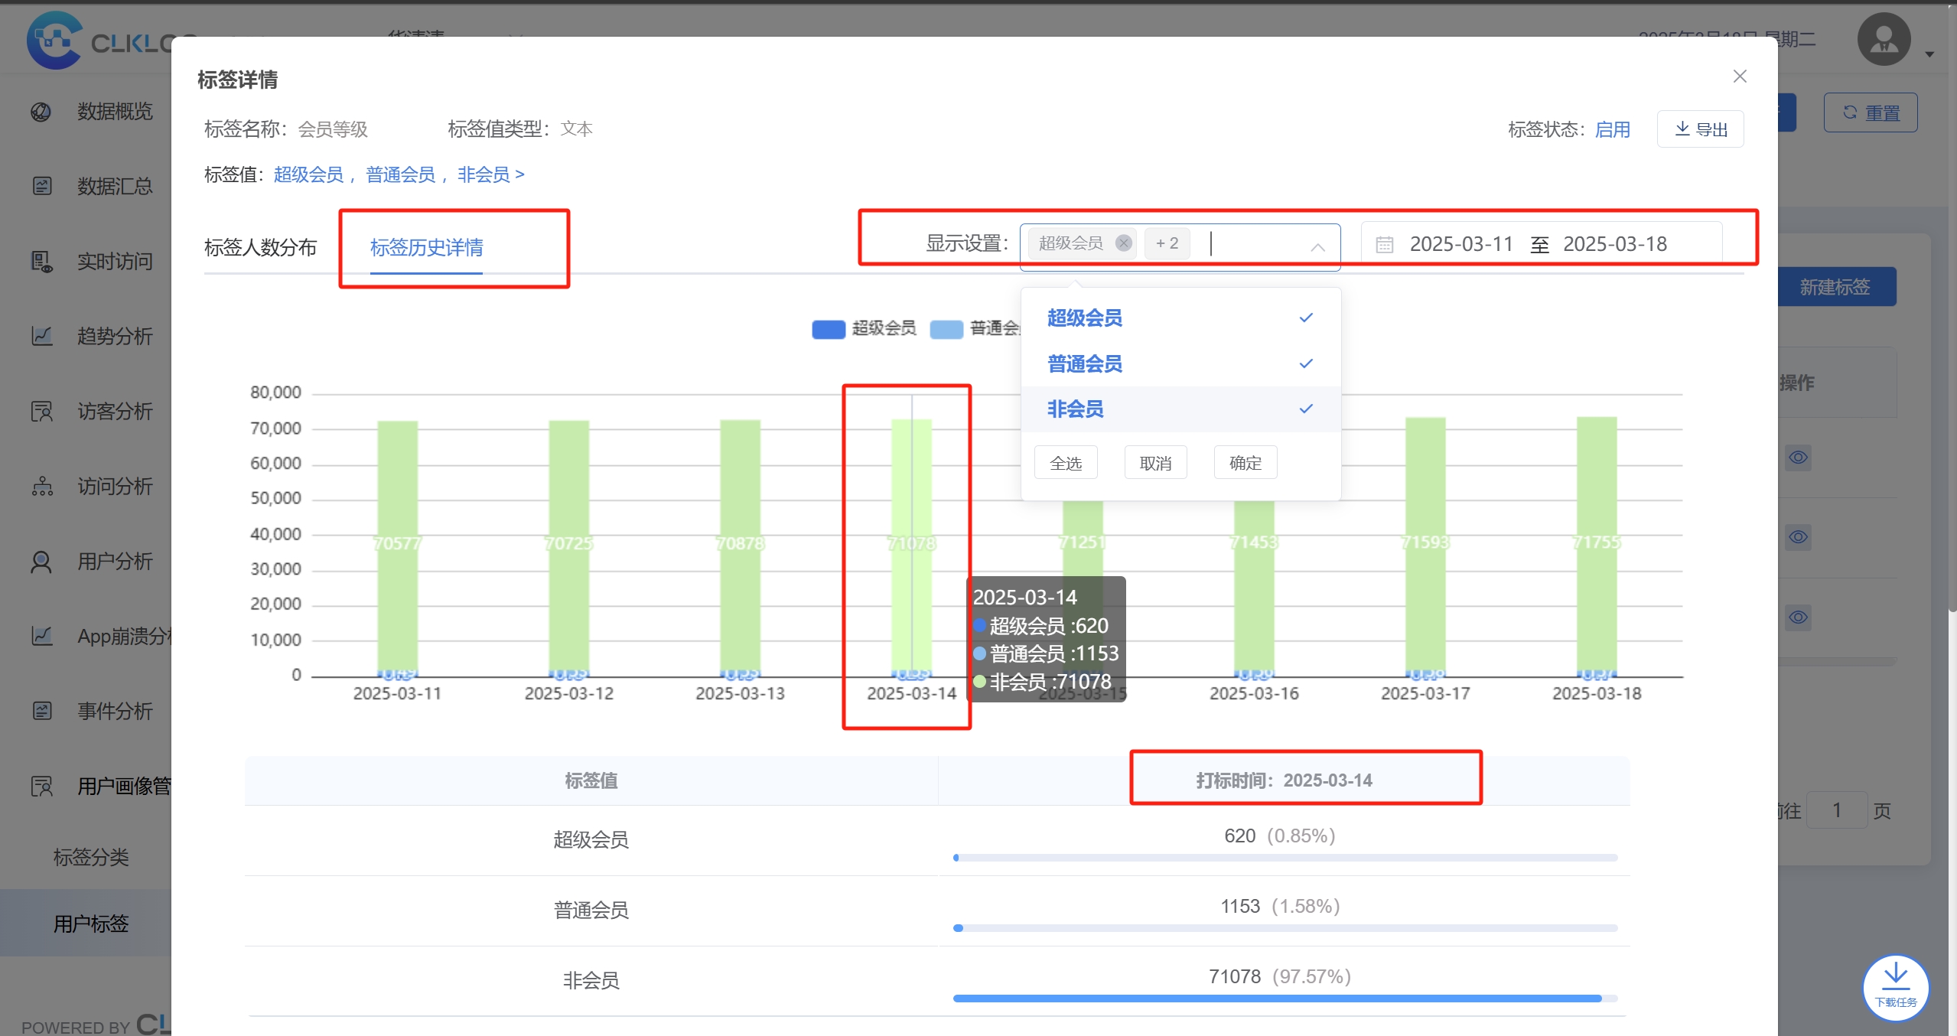The height and width of the screenshot is (1036, 1957).
Task: Collapse the 显示设置 dropdown arrow
Action: (1317, 246)
